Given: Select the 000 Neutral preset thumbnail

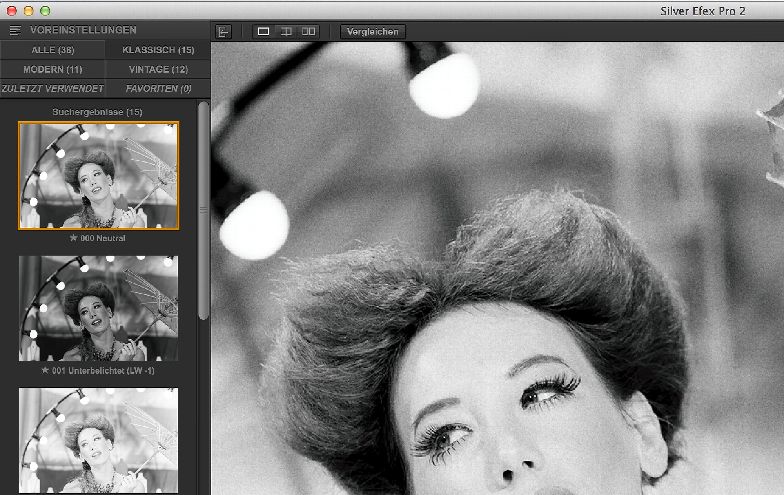Looking at the screenshot, I should tap(98, 176).
